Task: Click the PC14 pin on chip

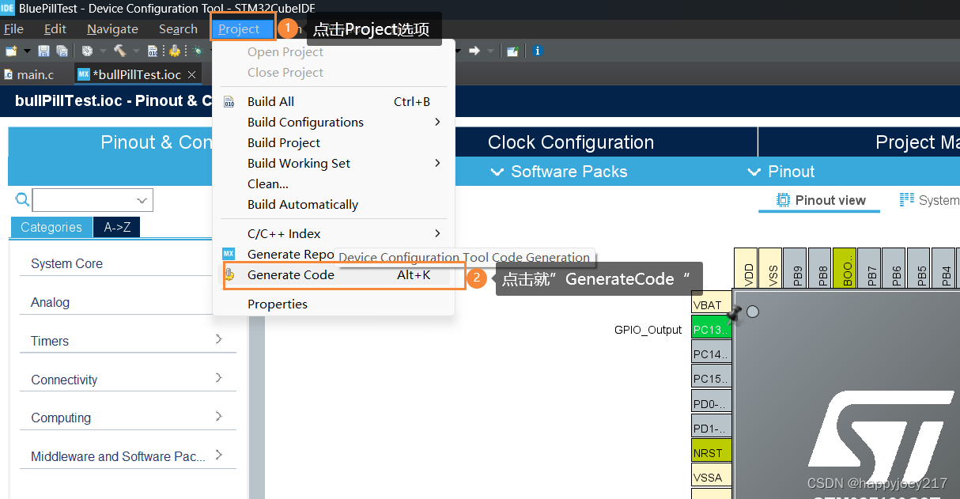Action: (x=712, y=353)
